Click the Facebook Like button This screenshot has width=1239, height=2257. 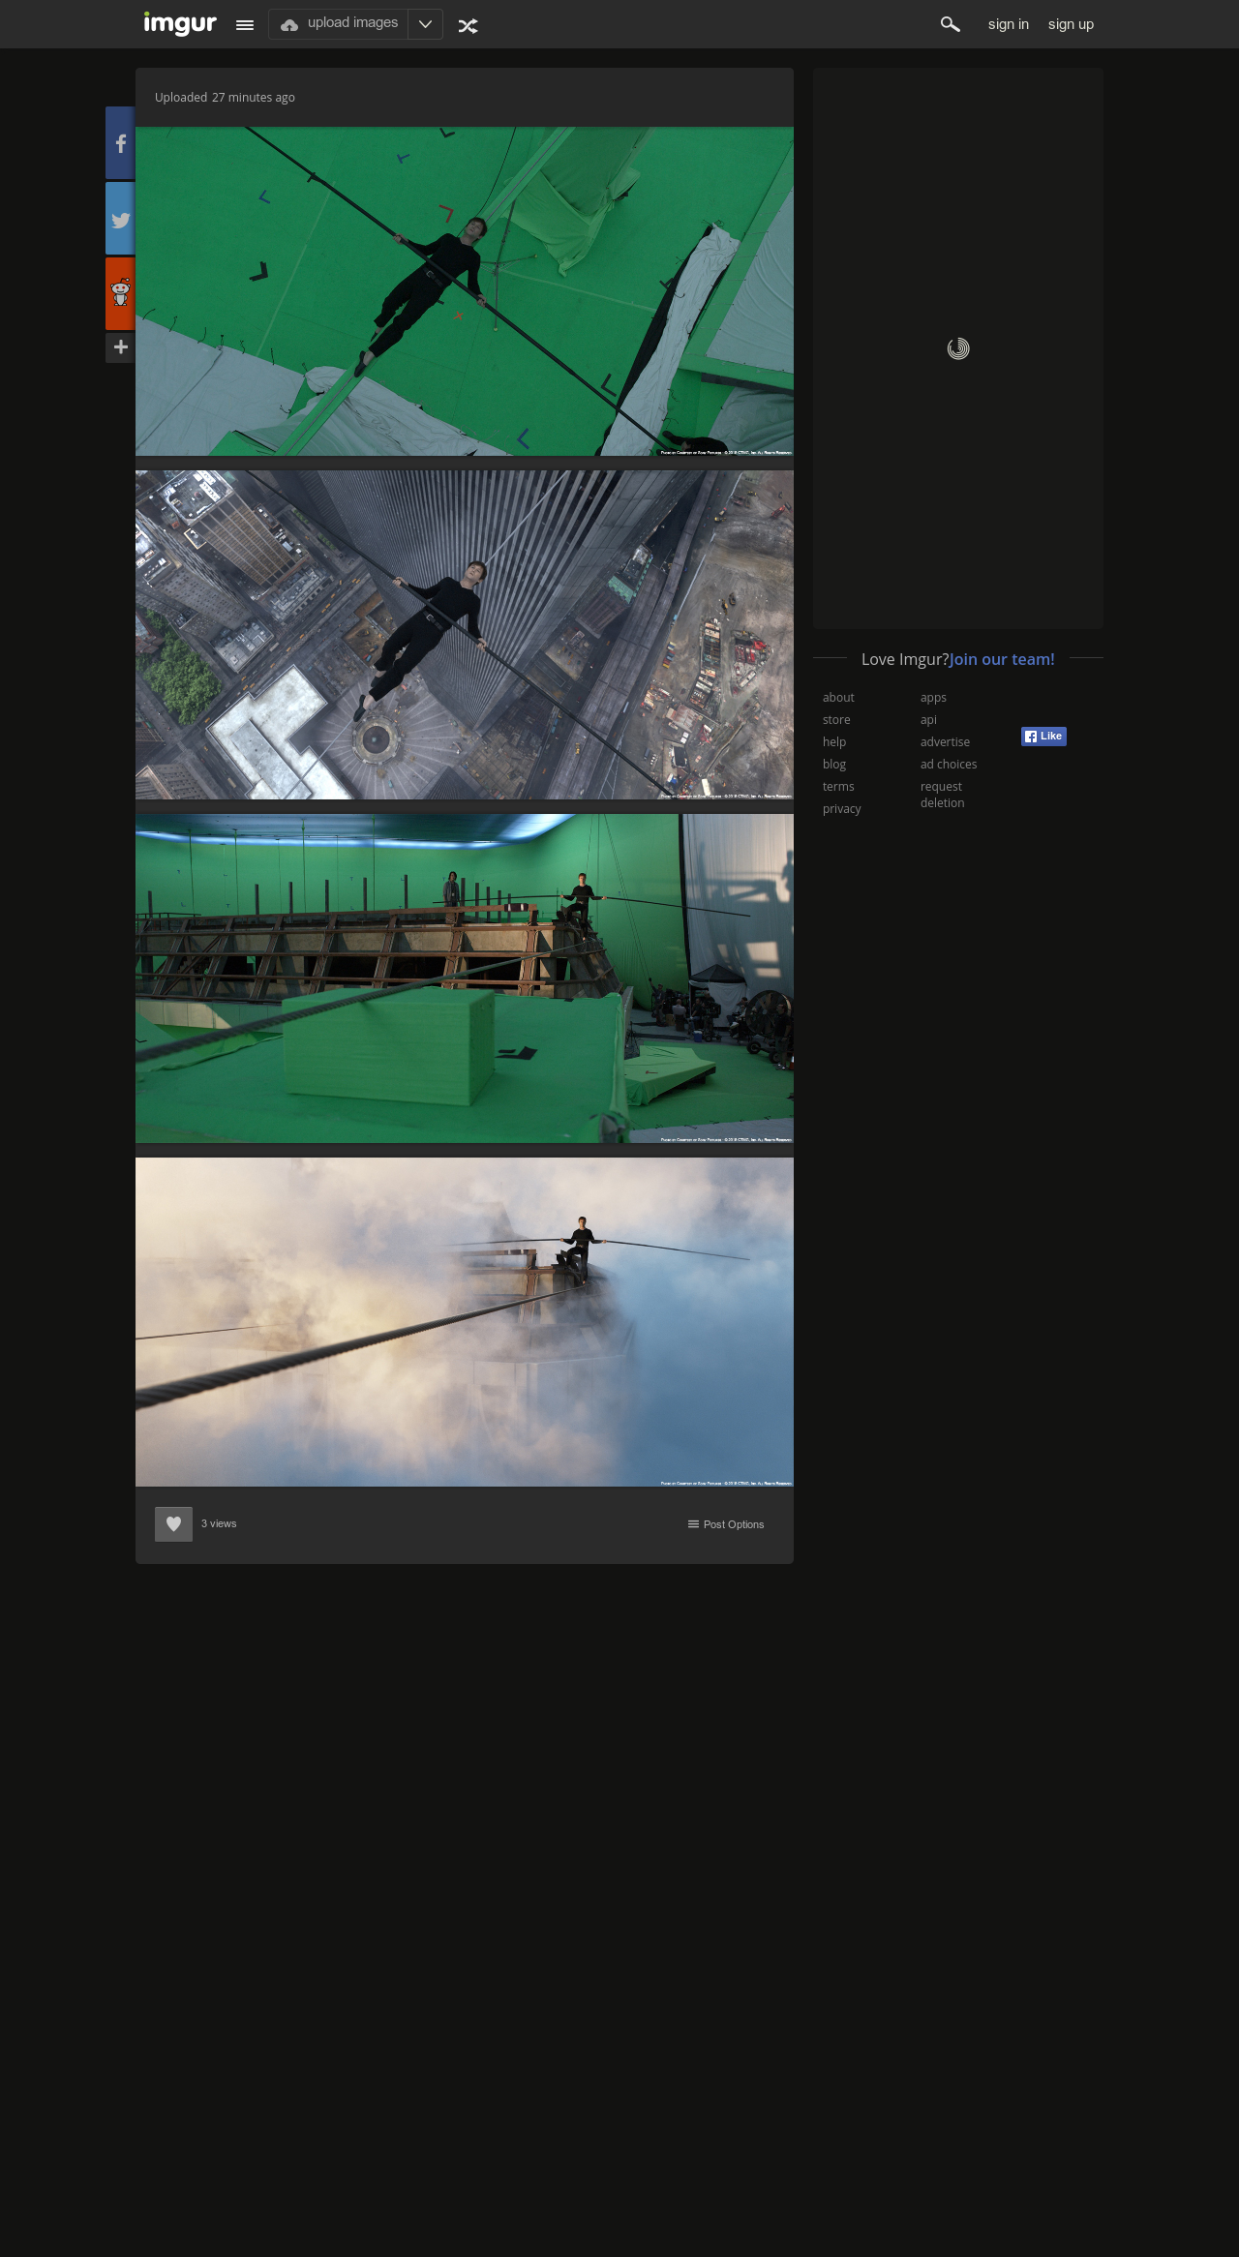point(1043,737)
